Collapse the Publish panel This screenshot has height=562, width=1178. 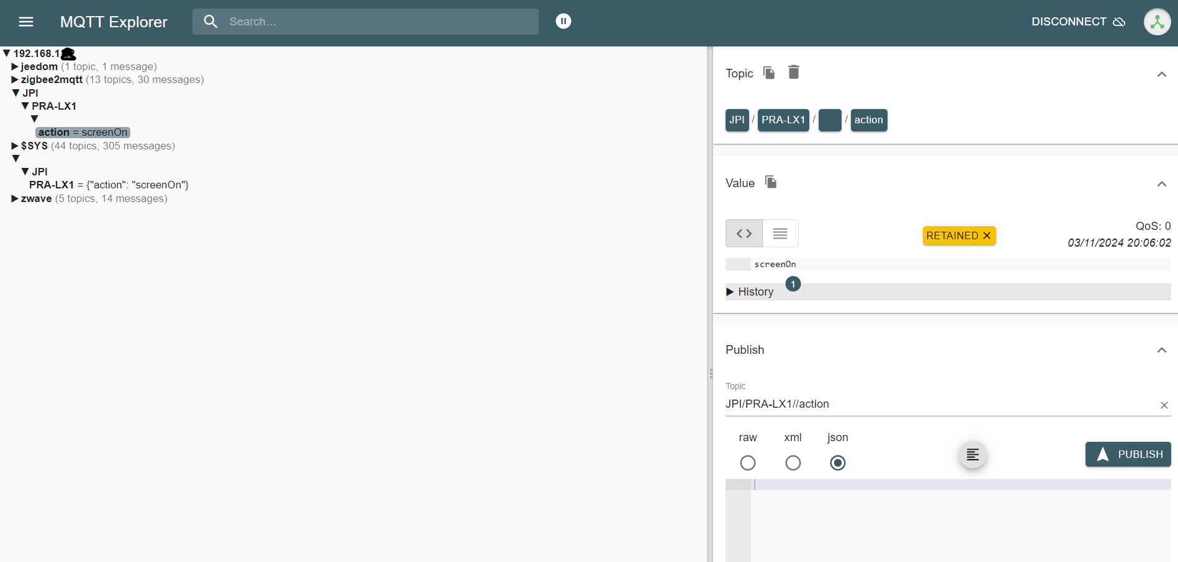[x=1162, y=350]
